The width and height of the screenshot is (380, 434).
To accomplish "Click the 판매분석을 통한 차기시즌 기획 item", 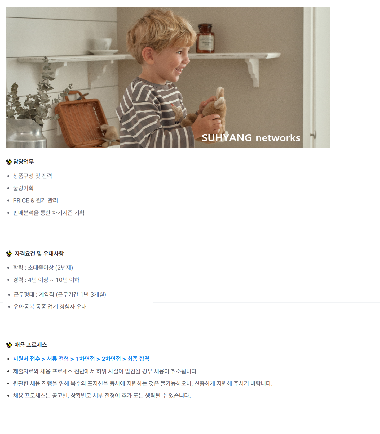I will click(x=49, y=213).
